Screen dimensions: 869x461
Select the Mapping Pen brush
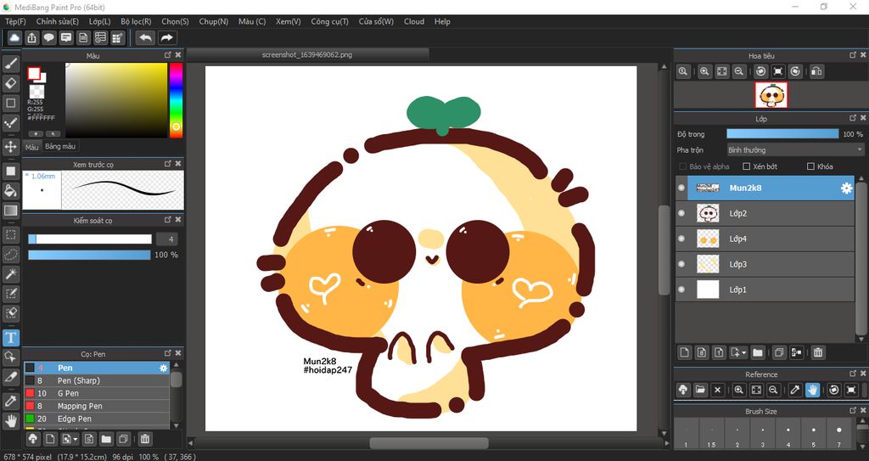pos(97,406)
